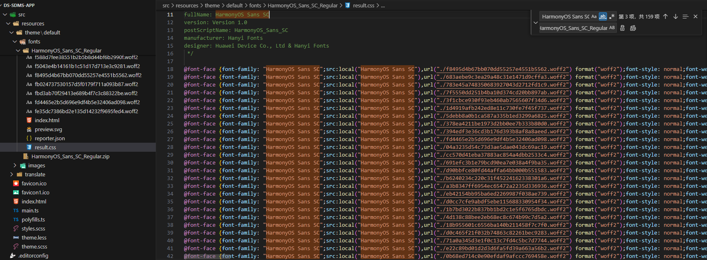Click the green folder icon of src
The width and height of the screenshot is (707, 260).
pyautogui.click(x=13, y=14)
